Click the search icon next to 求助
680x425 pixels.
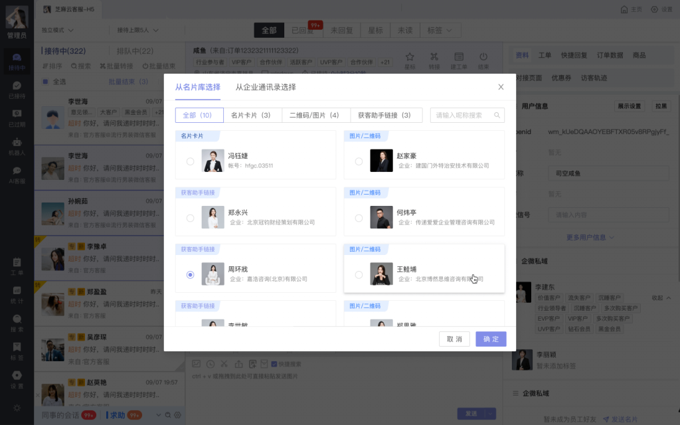(168, 415)
